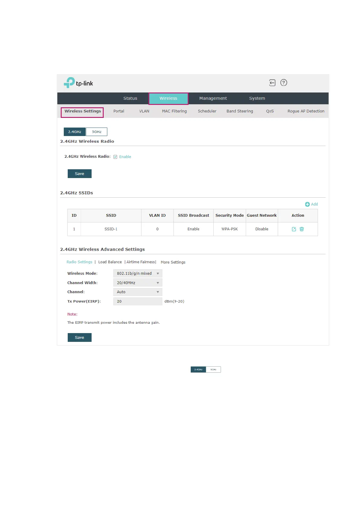The height and width of the screenshot is (509, 360).
Task: Select the 2.4GHz band tab
Action: tap(75, 132)
